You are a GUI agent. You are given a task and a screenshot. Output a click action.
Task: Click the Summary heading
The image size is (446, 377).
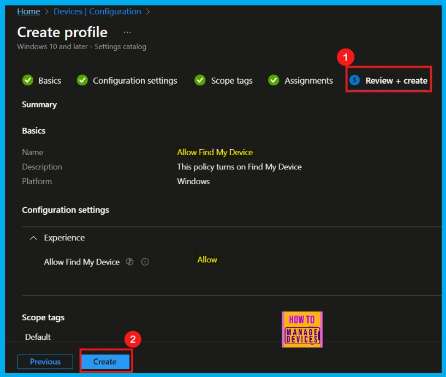[39, 105]
